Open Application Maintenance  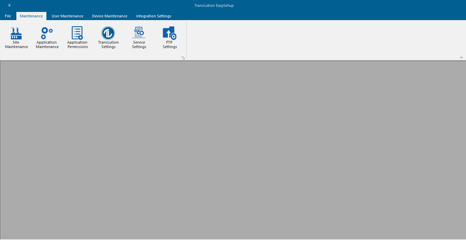(47, 37)
